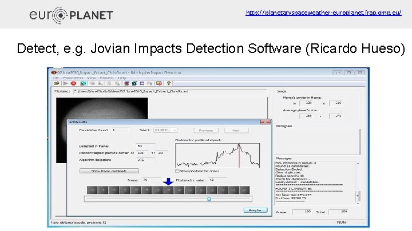The image size is (412, 231).
Task: Open the Parameters menu
Action: [73, 78]
